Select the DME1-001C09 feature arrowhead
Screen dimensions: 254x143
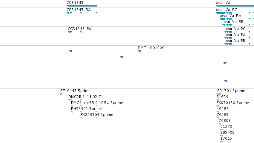tap(139, 51)
